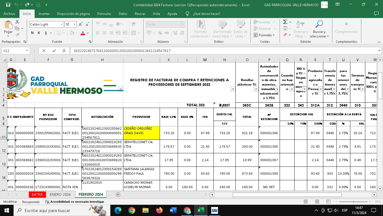Toggle bold N formatting
Screen dimensions: 383x216
(32, 33)
